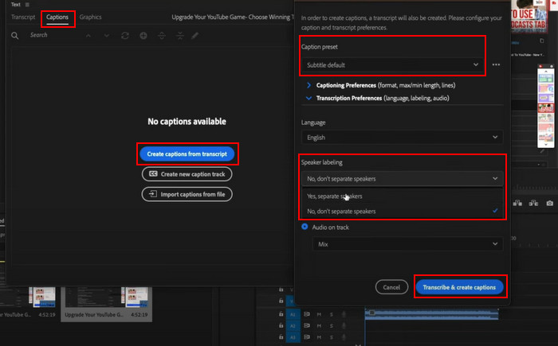
Task: Select the Audio on track radio button
Action: coord(305,227)
